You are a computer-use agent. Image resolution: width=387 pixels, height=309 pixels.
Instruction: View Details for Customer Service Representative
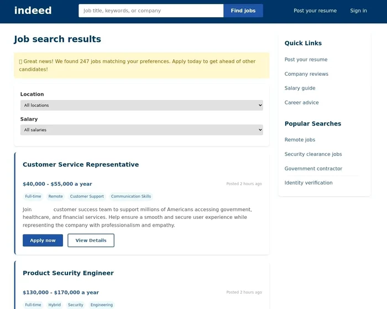[x=91, y=240]
